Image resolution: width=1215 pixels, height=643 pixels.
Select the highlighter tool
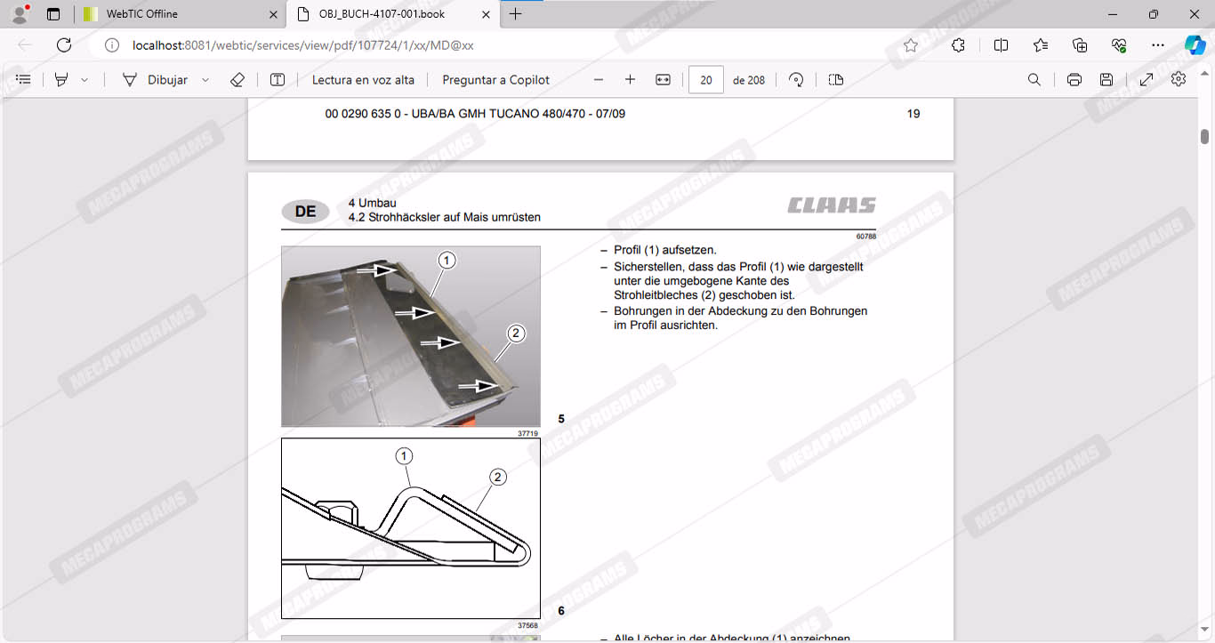[61, 80]
